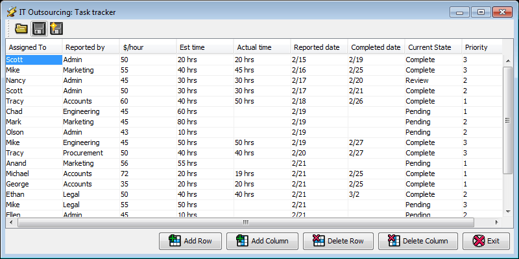Select the 2/26 Completed date cell

pos(376,101)
